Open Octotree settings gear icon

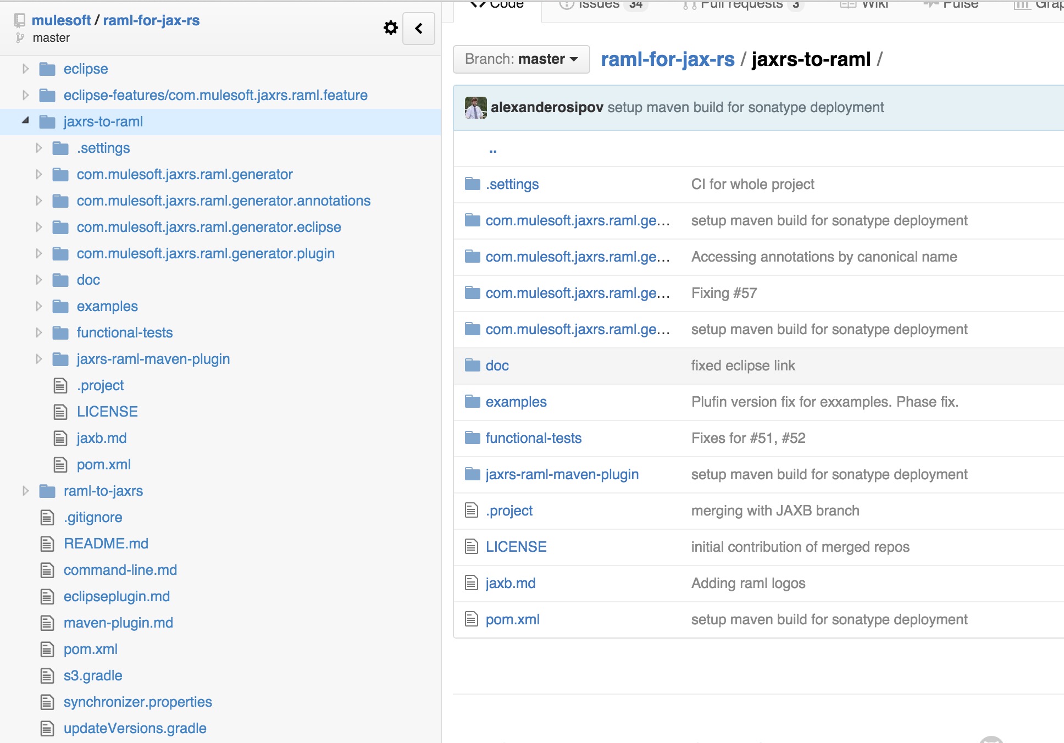coord(390,28)
